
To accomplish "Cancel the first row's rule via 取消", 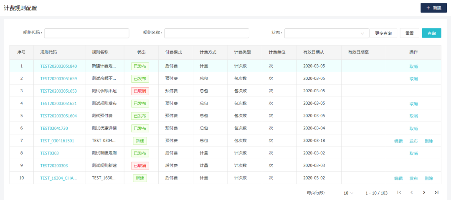I will pyautogui.click(x=413, y=66).
